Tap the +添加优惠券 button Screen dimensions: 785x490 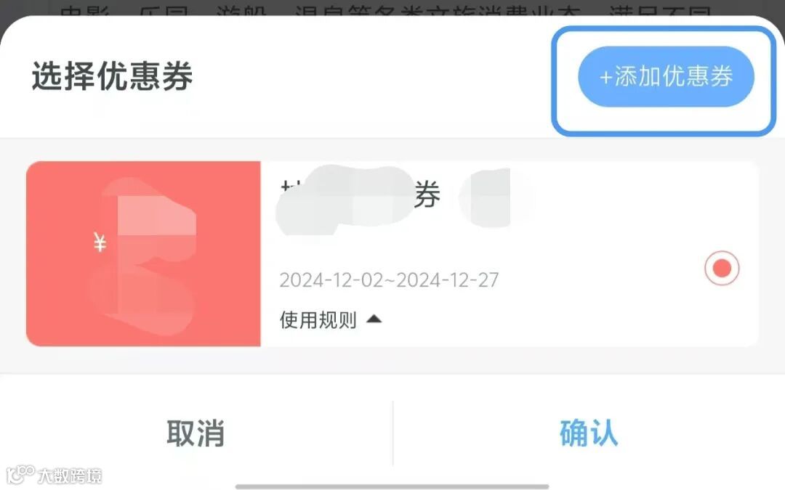pos(665,76)
